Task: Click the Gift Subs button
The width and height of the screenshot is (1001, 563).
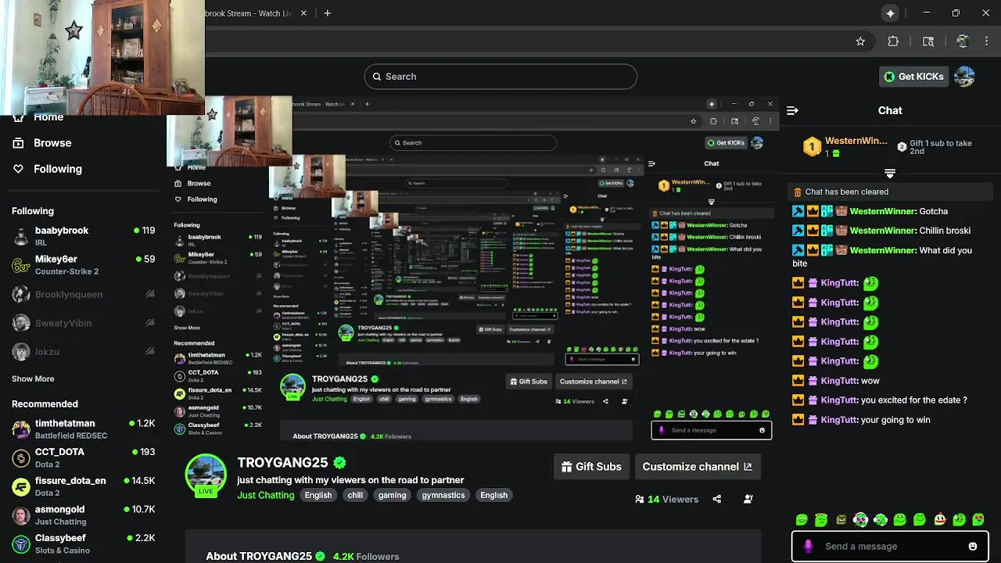Action: 592,467
